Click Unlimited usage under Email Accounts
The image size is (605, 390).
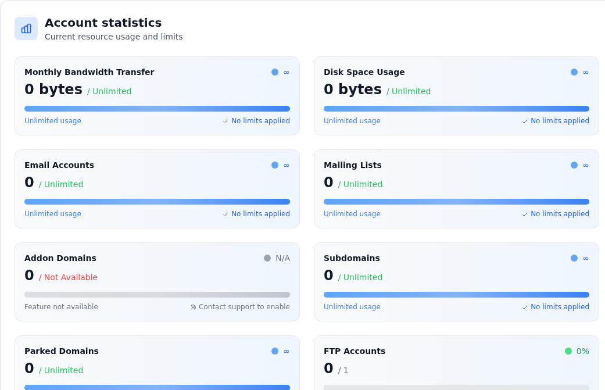click(53, 214)
